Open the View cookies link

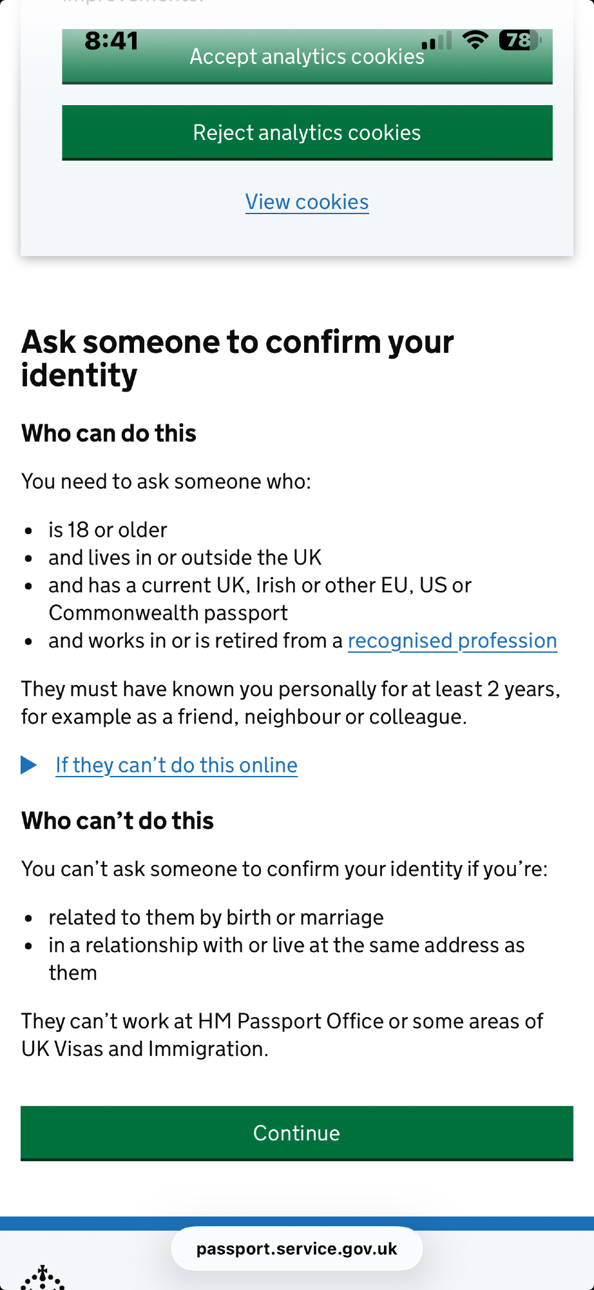point(307,202)
